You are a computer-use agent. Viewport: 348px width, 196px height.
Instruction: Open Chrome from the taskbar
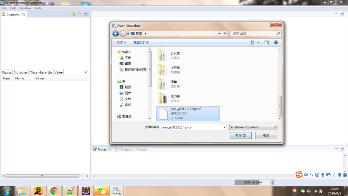pos(54,191)
